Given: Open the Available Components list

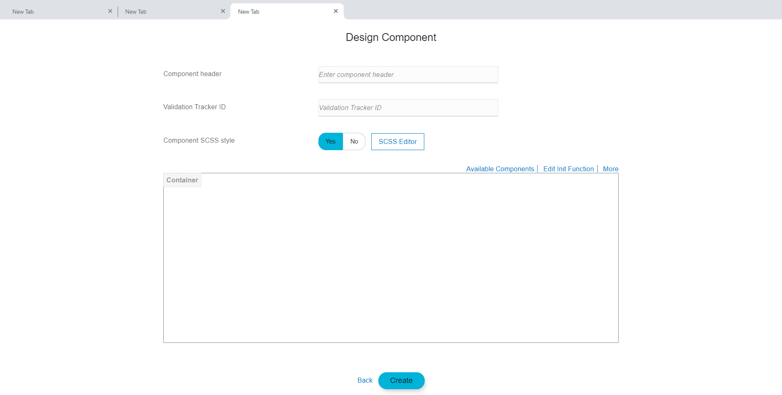Looking at the screenshot, I should 500,169.
